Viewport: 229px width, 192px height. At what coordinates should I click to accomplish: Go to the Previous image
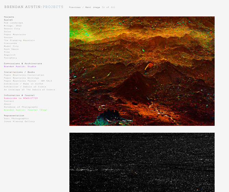click(x=75, y=7)
